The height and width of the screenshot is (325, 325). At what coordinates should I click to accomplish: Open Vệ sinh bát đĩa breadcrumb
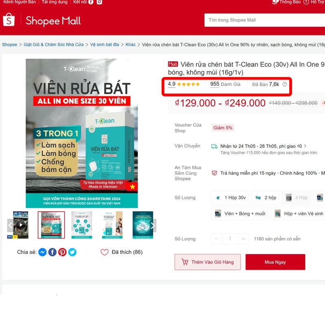tap(104, 45)
